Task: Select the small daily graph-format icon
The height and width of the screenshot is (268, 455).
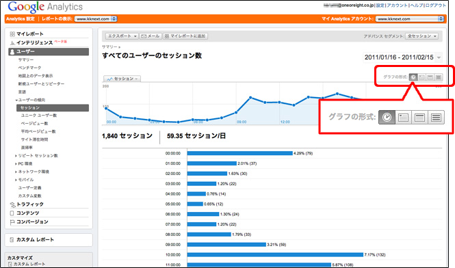Action: (x=421, y=77)
